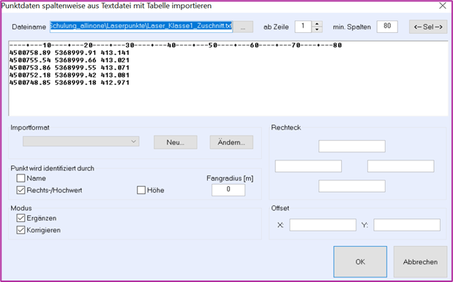
Task: Enable the Höhe checkbox
Action: coord(141,190)
